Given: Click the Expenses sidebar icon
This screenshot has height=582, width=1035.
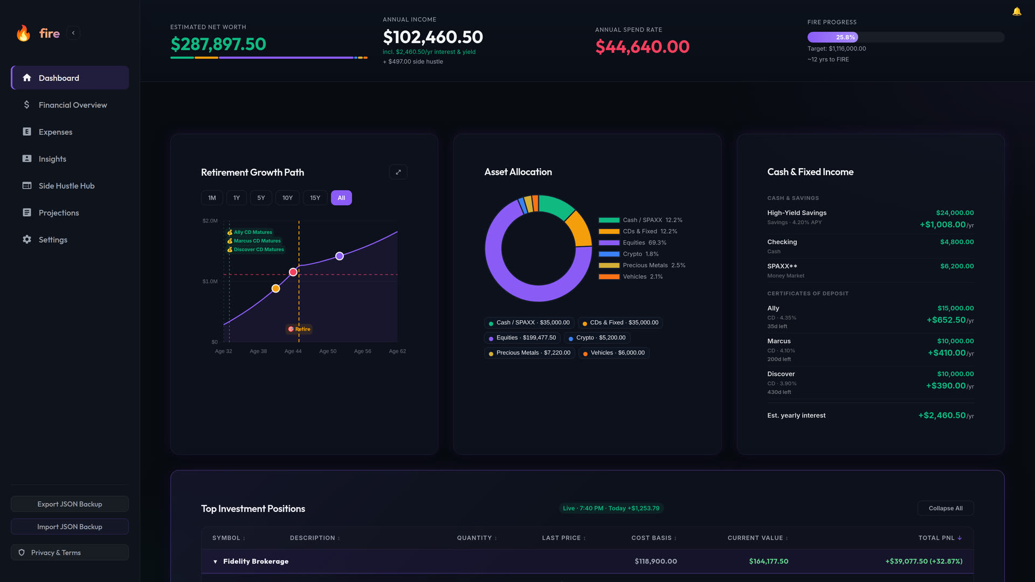Looking at the screenshot, I should [27, 131].
